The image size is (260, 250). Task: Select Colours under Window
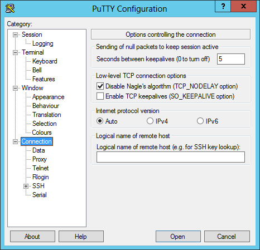[x=42, y=133]
